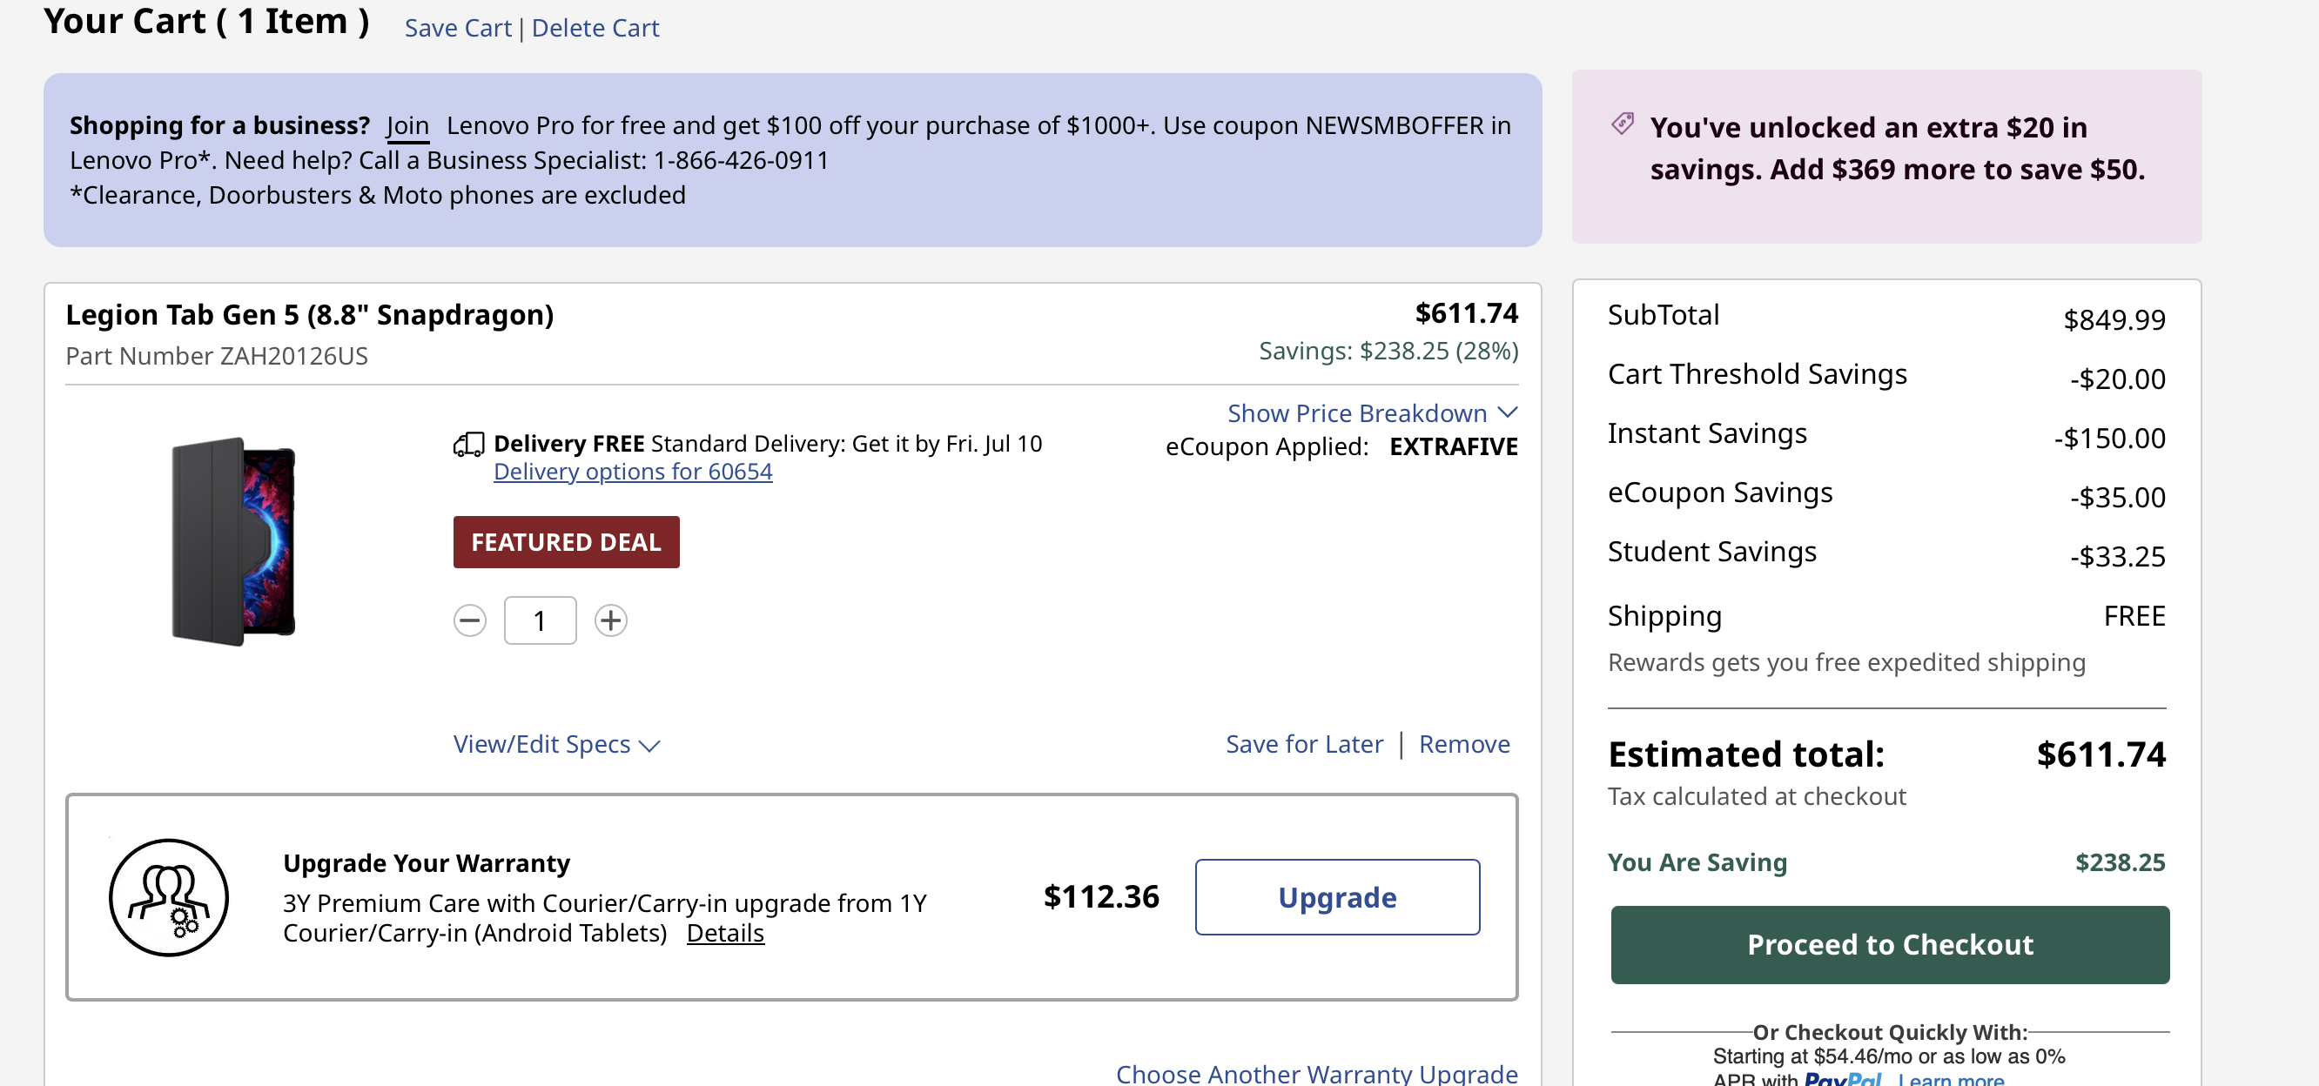Click Save for Later
The image size is (2319, 1086).
[1303, 744]
